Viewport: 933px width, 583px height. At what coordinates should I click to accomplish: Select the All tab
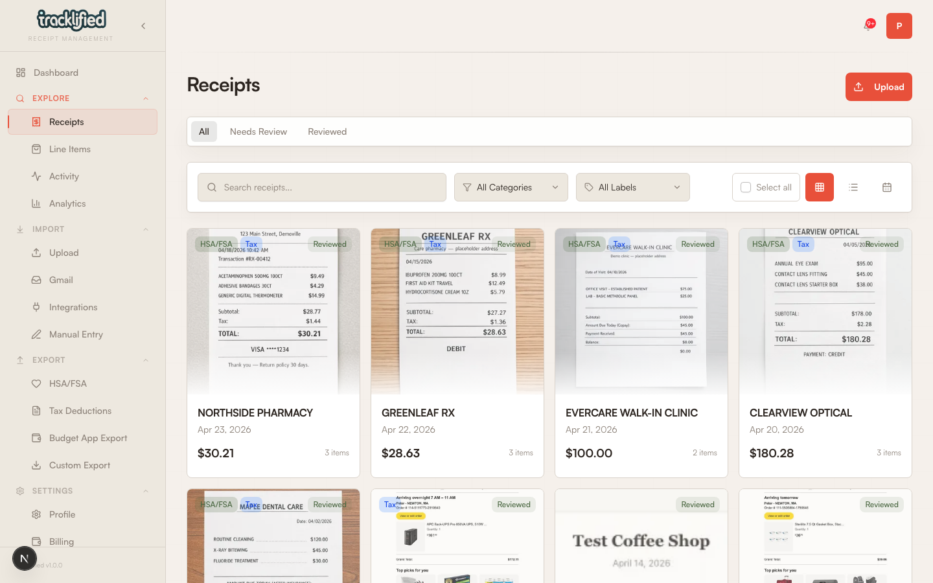[204, 131]
